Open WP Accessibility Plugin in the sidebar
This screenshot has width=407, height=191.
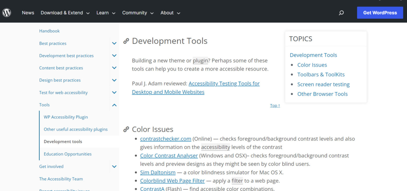tap(65, 117)
